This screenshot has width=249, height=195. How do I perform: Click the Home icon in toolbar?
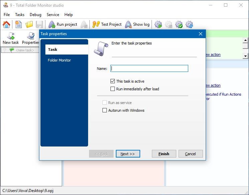6,24
